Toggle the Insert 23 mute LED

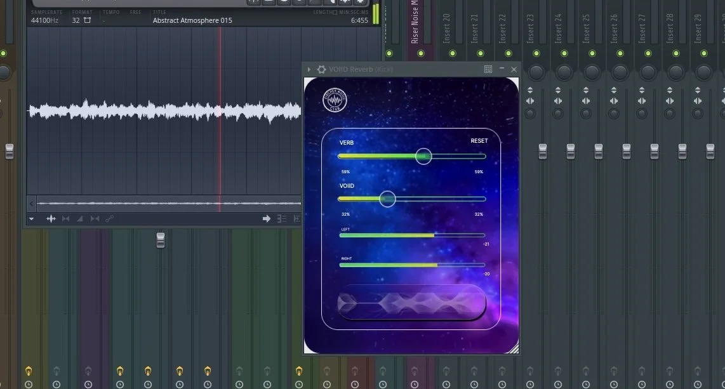[536, 53]
